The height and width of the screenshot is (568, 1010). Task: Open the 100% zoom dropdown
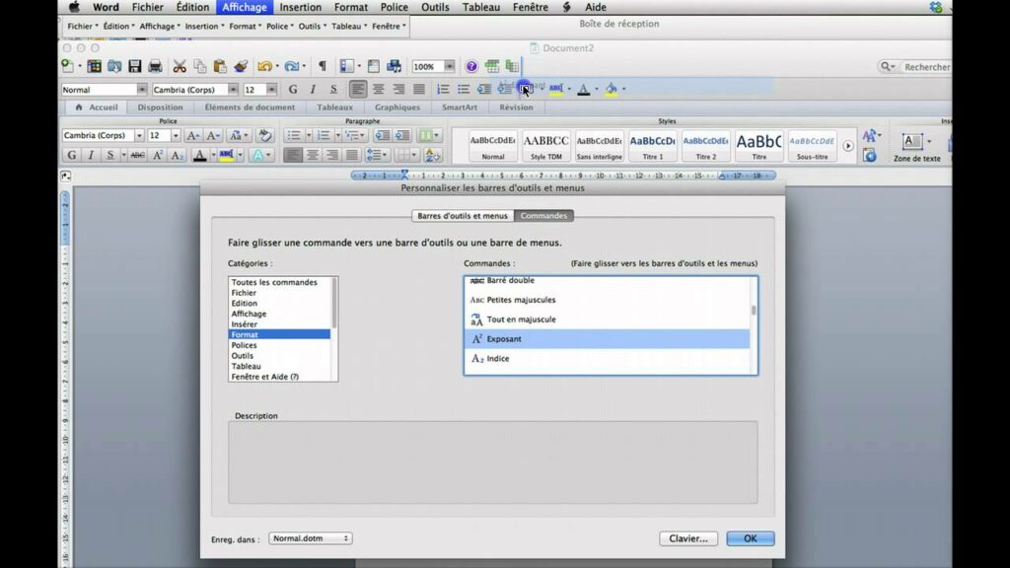(x=449, y=66)
